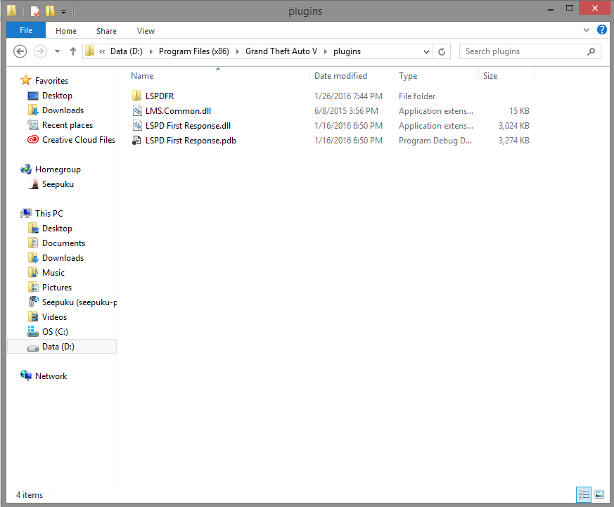
Task: Open the Downloads folder under Favorites
Action: 63,110
